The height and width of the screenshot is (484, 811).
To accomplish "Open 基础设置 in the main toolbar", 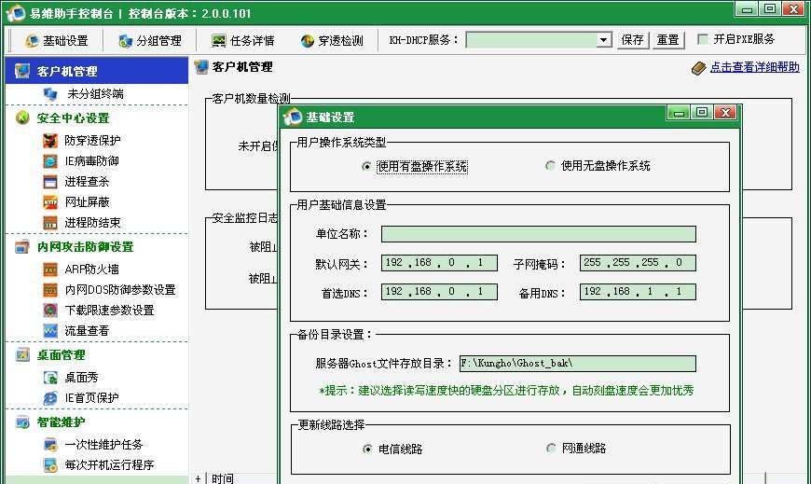I will [57, 40].
